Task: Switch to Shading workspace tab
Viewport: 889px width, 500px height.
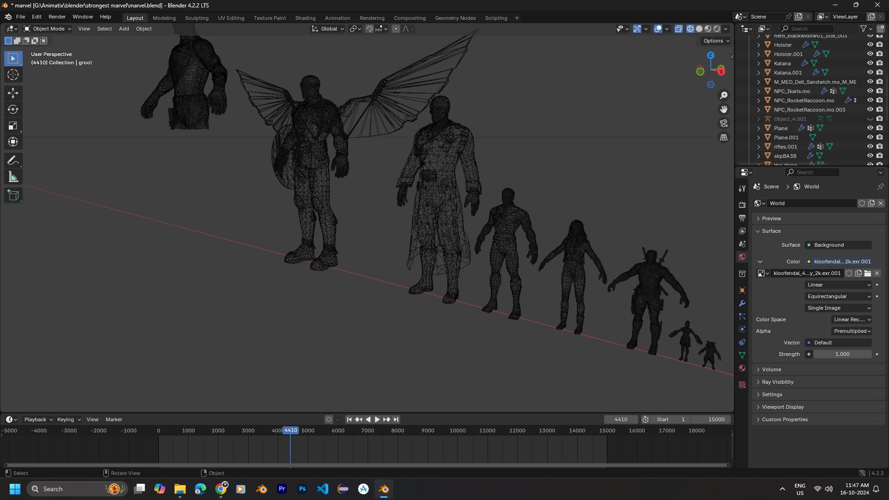Action: click(x=305, y=18)
